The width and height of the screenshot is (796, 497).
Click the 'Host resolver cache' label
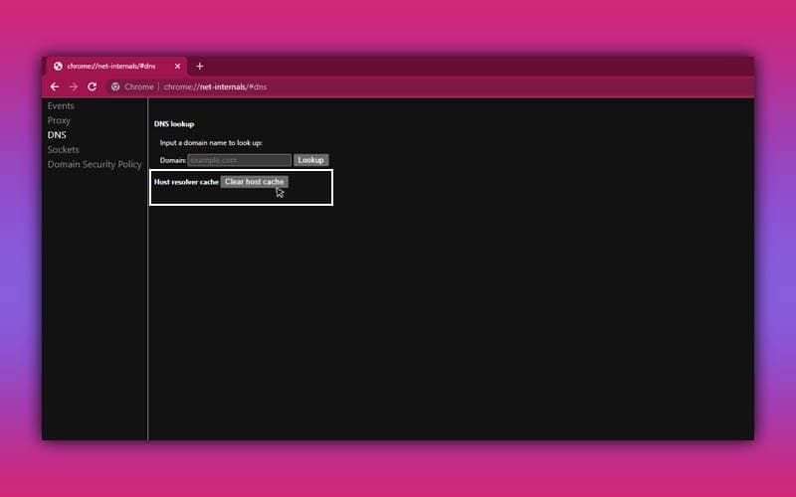[186, 182]
